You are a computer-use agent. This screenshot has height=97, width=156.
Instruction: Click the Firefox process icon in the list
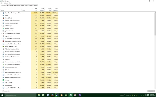tap(3, 18)
